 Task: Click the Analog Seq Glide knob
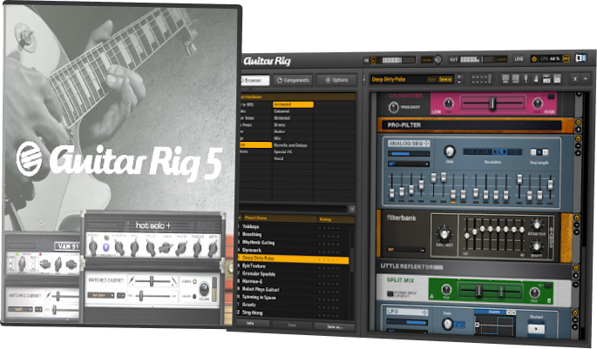(x=449, y=151)
